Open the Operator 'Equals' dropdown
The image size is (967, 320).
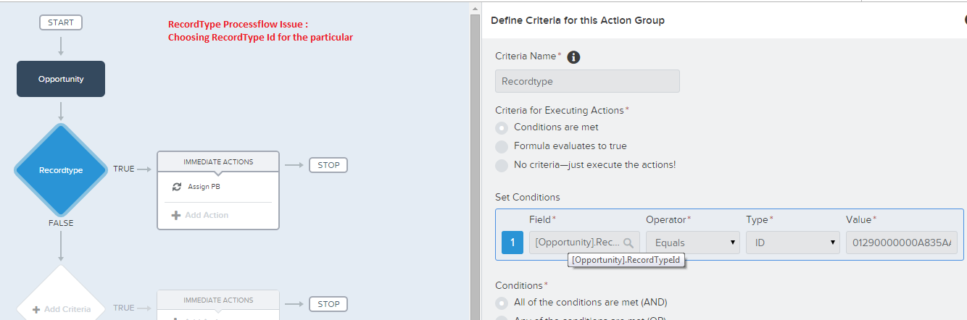[x=692, y=243]
